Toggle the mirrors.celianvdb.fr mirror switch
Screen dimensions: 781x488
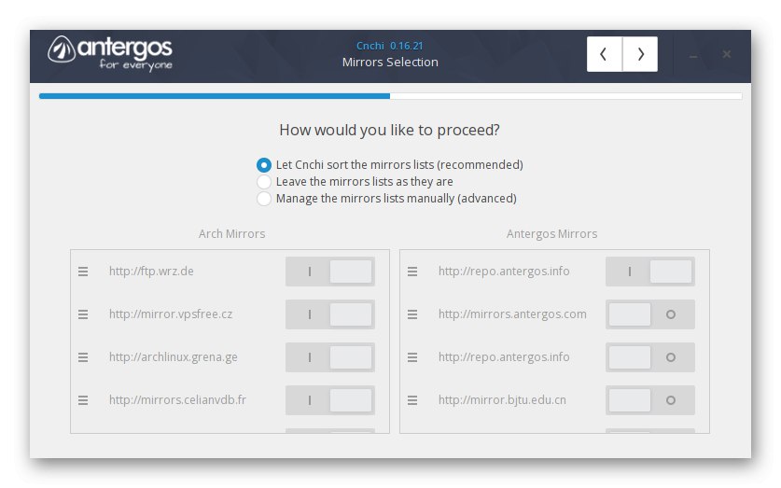point(329,400)
